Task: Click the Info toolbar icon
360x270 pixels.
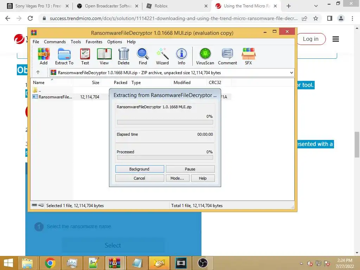Action: [x=181, y=56]
